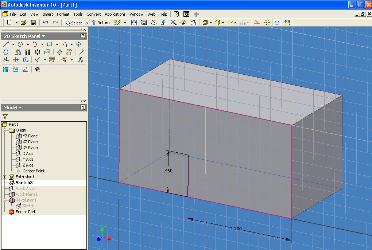The width and height of the screenshot is (372, 250).
Task: Open the arrow beside the New icon
Action: click(x=16, y=23)
